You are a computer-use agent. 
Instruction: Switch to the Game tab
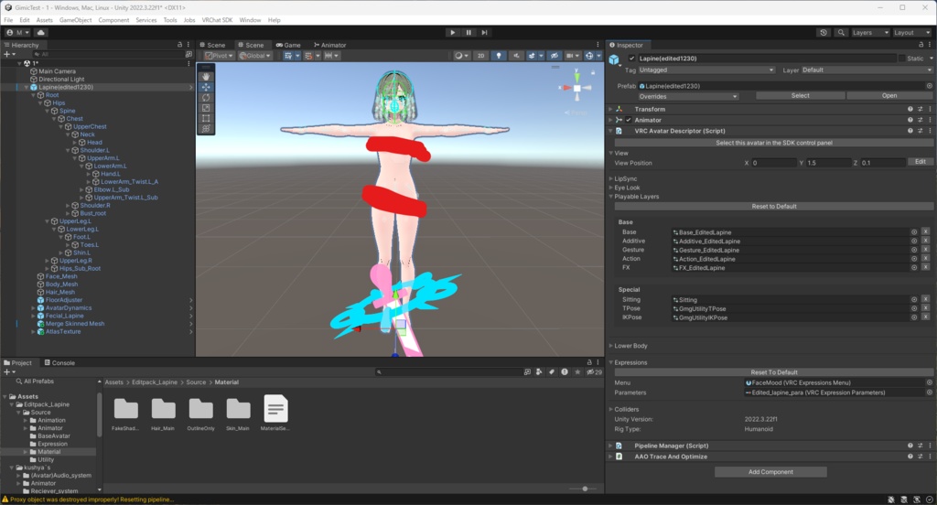pyautogui.click(x=288, y=45)
